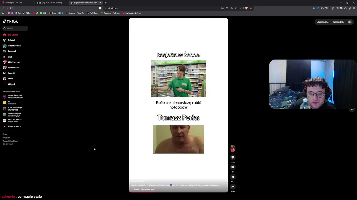357x200 pixels.
Task: Open the X Home bookmark
Action: point(52,13)
